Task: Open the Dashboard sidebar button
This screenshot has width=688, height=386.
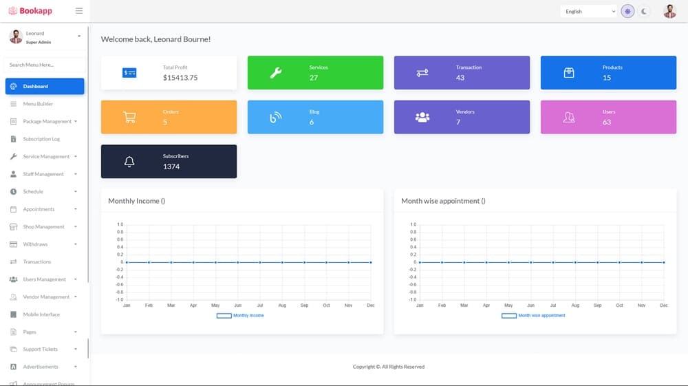Action: [45, 87]
